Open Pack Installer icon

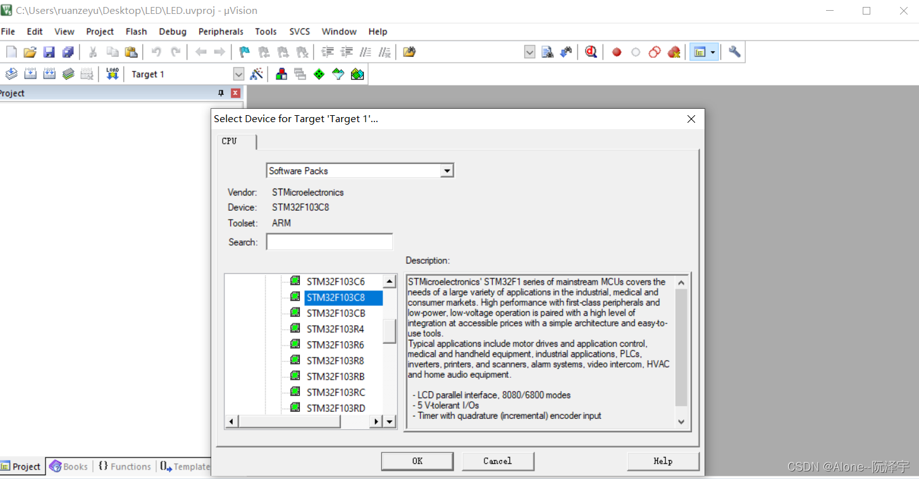tap(357, 74)
